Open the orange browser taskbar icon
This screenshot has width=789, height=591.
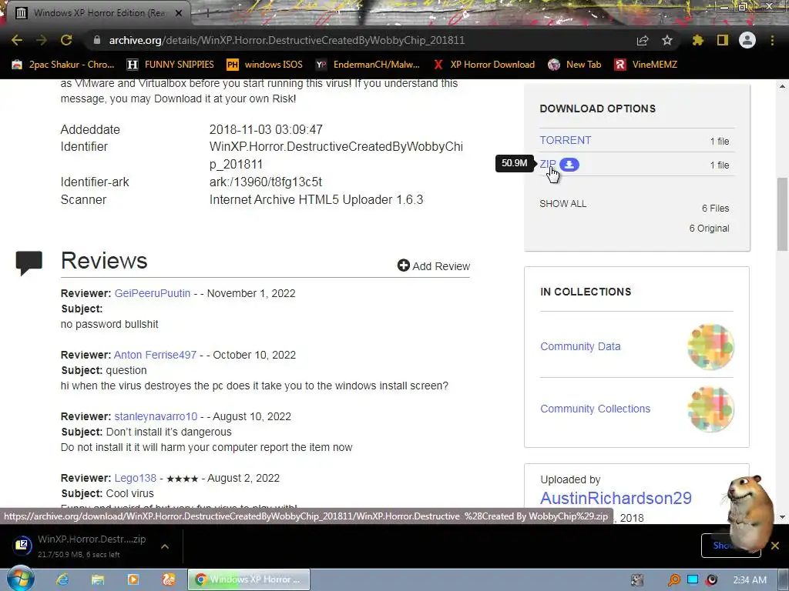coord(168,579)
